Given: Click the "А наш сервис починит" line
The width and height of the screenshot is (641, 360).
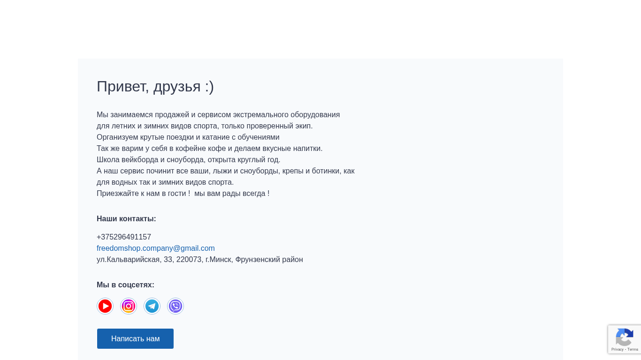Looking at the screenshot, I should tap(226, 171).
